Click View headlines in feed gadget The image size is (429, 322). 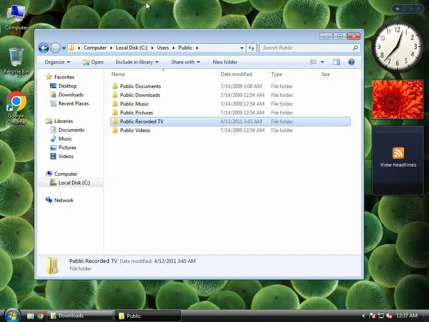(398, 165)
